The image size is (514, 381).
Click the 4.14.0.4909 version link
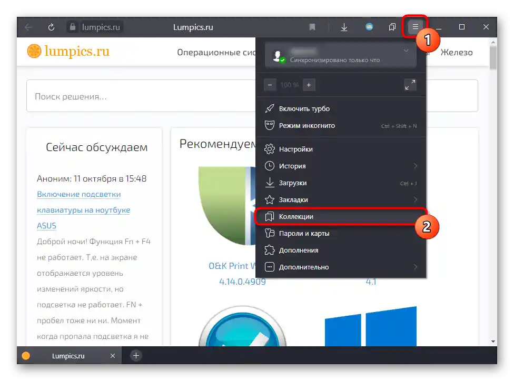(242, 282)
